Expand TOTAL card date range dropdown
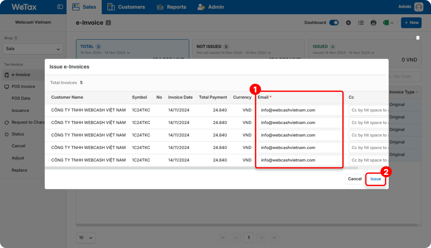 tap(128, 53)
